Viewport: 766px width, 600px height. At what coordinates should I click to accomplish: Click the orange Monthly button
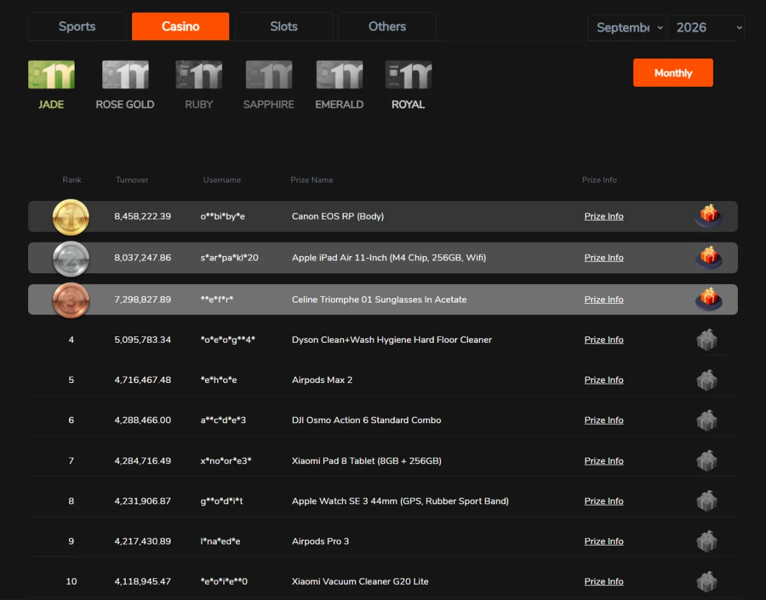tap(673, 73)
